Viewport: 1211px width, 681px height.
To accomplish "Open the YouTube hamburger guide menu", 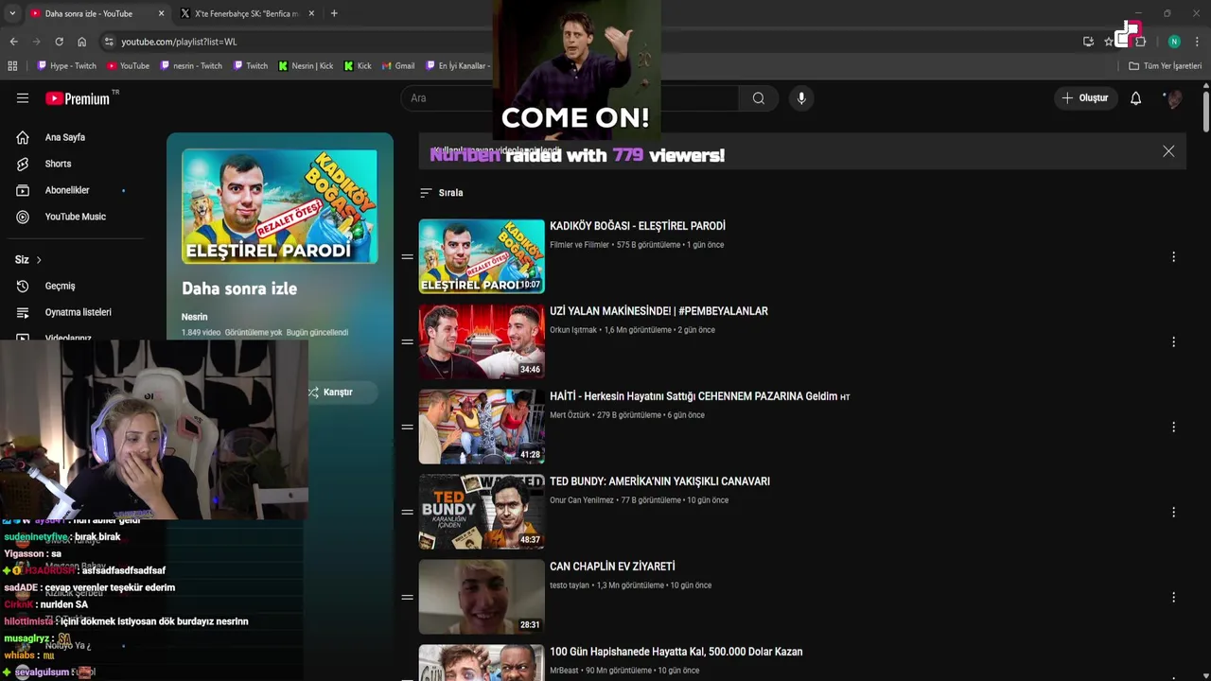I will (23, 98).
